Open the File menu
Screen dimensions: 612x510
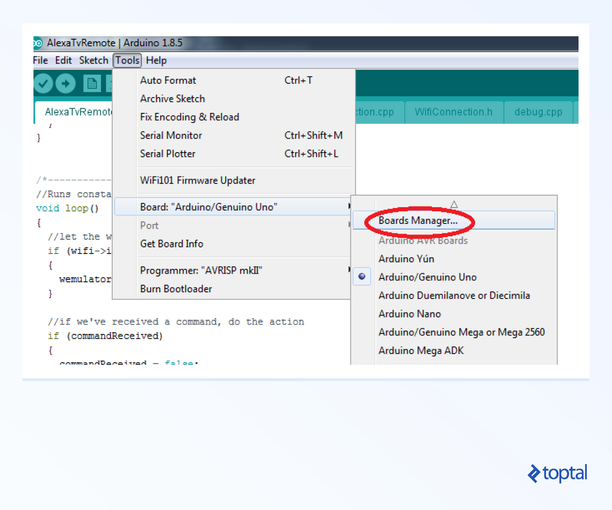pyautogui.click(x=40, y=60)
